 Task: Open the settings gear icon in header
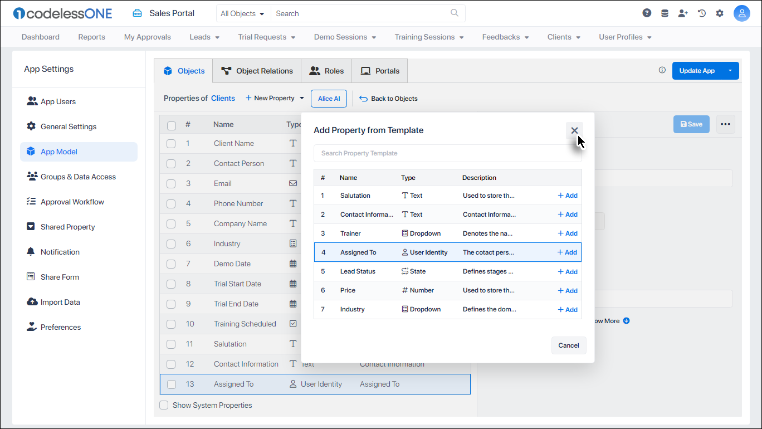[x=720, y=13]
